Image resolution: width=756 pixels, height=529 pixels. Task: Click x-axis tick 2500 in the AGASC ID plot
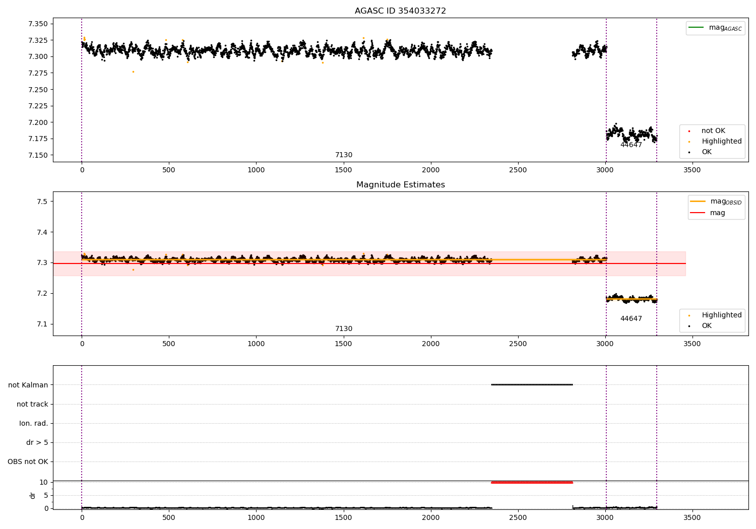[518, 170]
